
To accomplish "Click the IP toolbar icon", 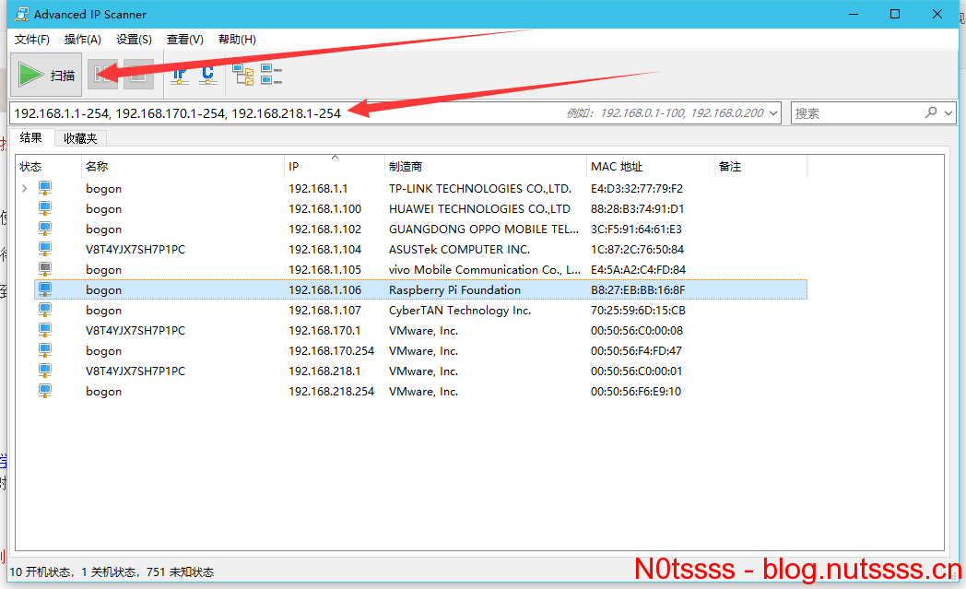I will 180,75.
